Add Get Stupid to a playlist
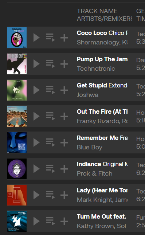The width and height of the screenshot is (145, 235). pyautogui.click(x=64, y=90)
